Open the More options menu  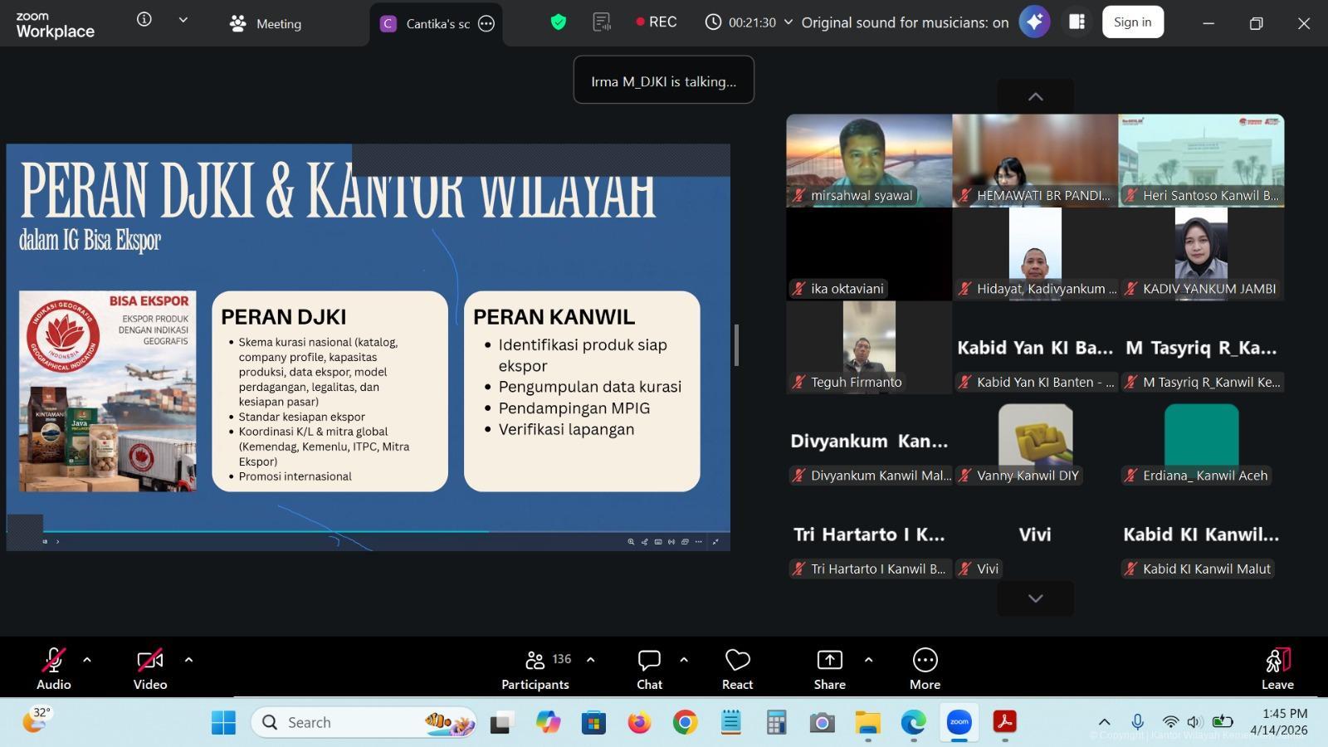click(x=925, y=669)
